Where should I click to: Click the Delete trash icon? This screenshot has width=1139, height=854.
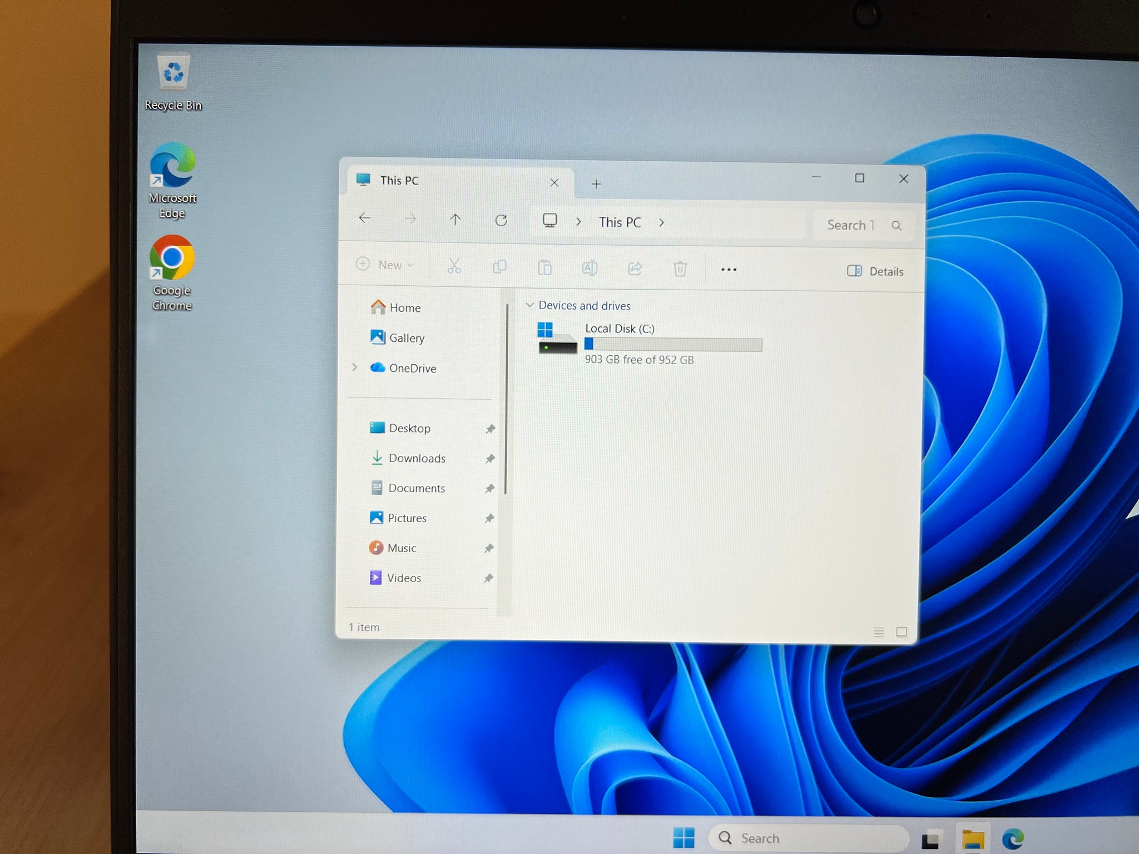pyautogui.click(x=680, y=269)
